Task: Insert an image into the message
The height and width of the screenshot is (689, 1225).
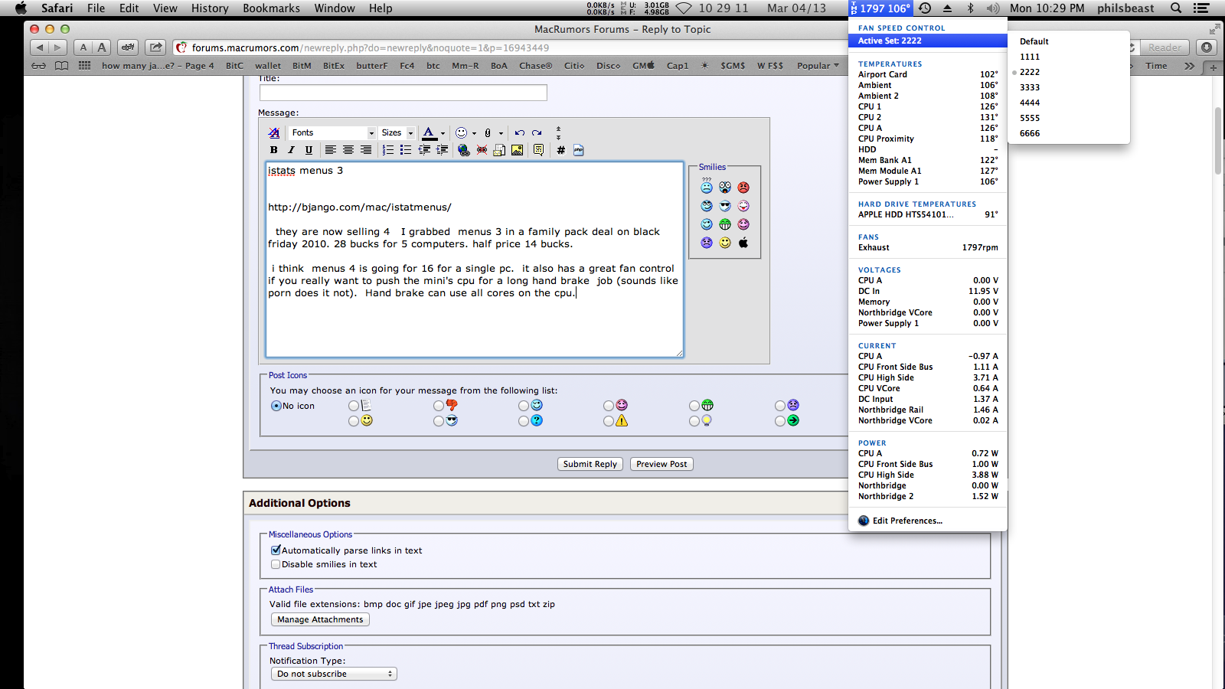Action: point(518,150)
